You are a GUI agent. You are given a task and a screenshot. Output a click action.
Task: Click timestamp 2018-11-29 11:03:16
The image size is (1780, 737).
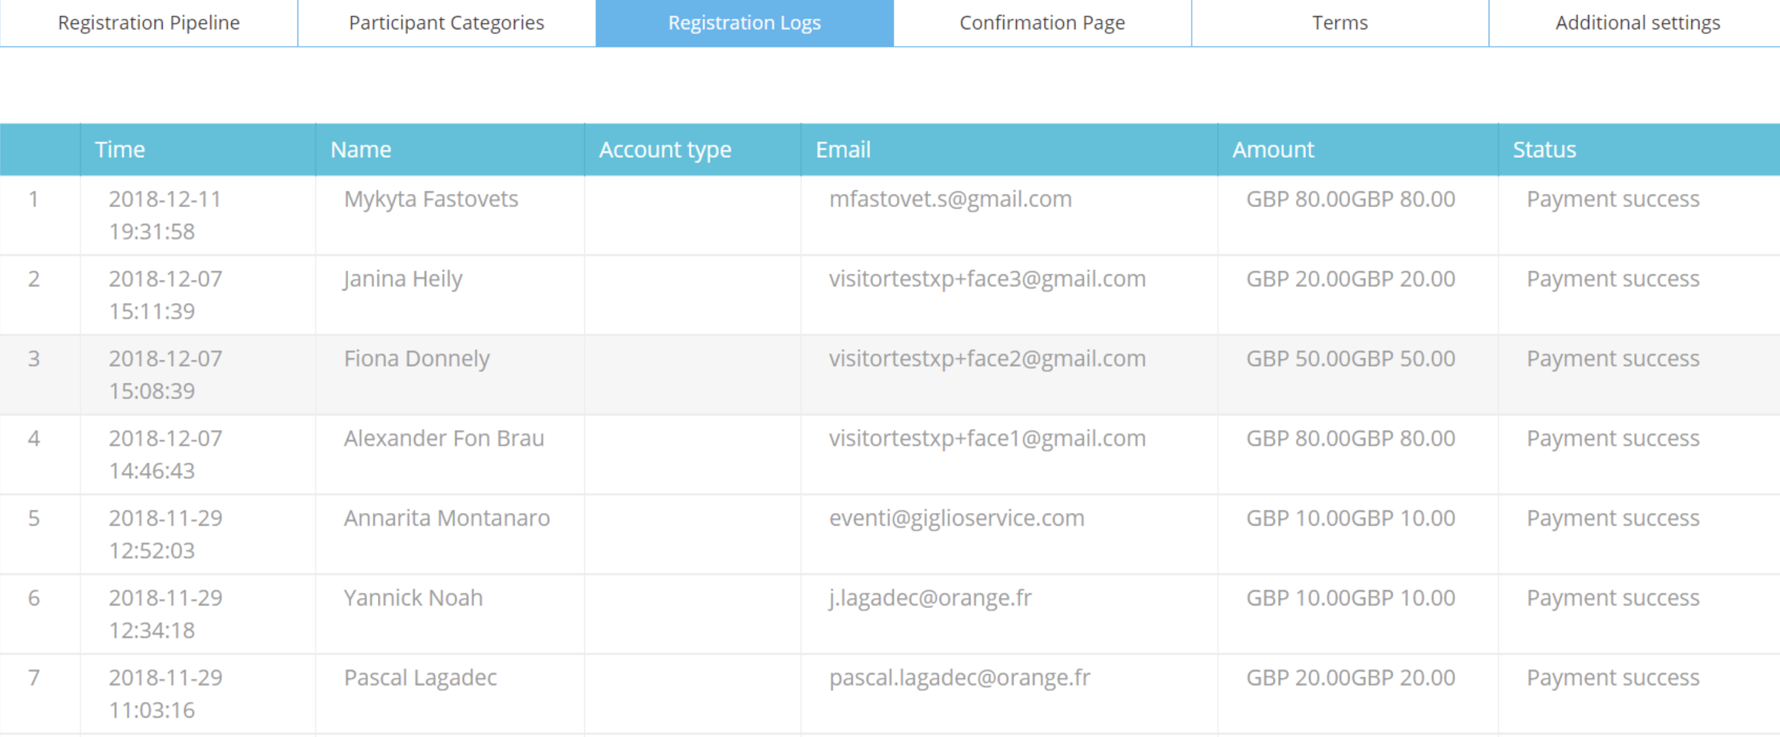point(165,693)
